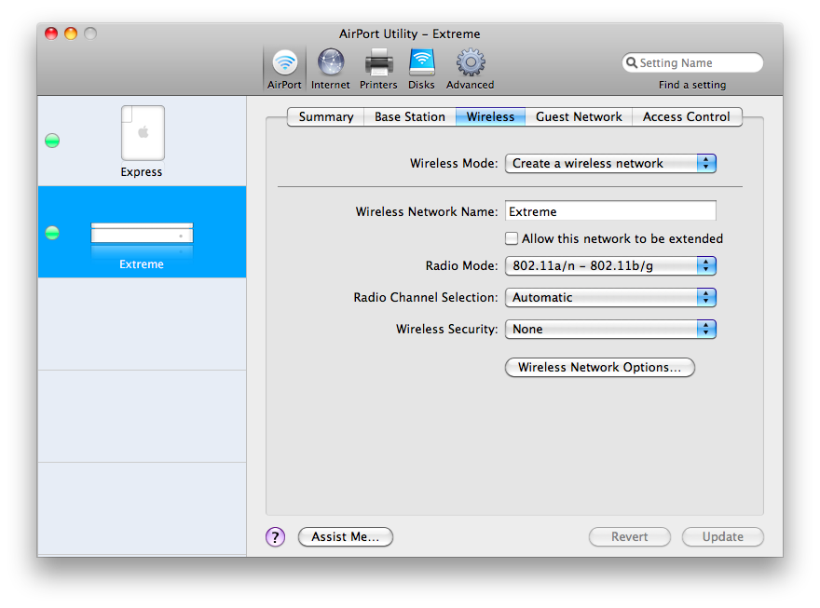This screenshot has height=608, width=820.
Task: Focus the Setting Name search field
Action: (692, 62)
